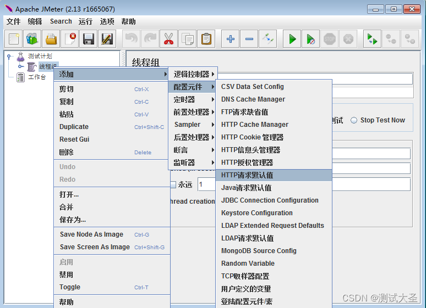The width and height of the screenshot is (426, 308).
Task: Open the 选项 menu
Action: point(107,21)
